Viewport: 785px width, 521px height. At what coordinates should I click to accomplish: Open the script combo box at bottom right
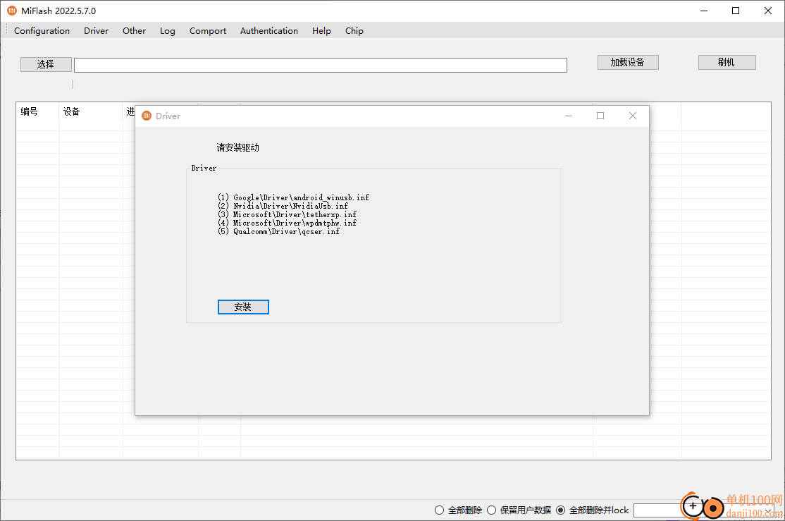point(703,510)
